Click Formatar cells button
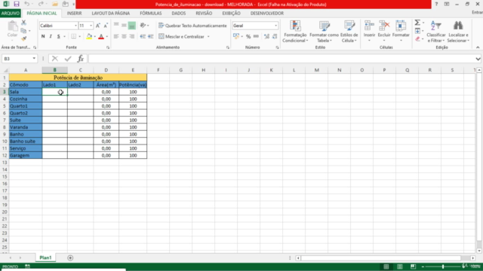Viewport: 483px width, 271px height. (401, 31)
